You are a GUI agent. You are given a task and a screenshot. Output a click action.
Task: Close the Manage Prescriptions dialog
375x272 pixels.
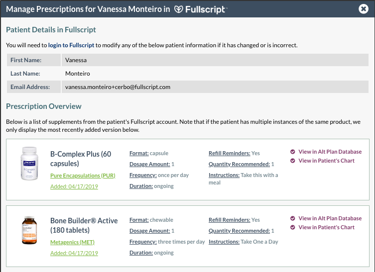click(x=363, y=9)
